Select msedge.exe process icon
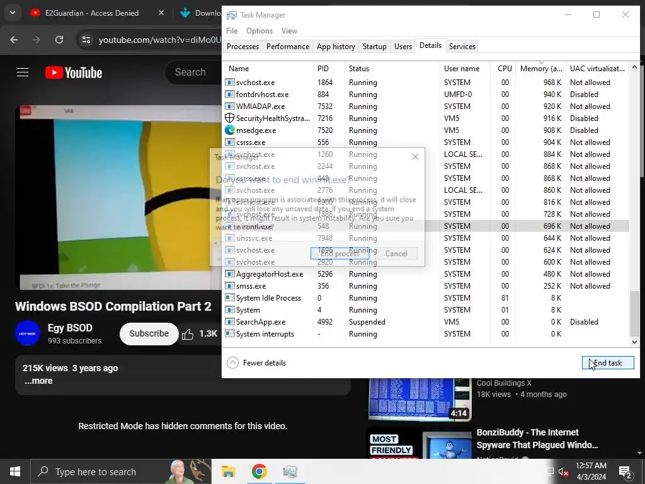This screenshot has width=645, height=484. [x=230, y=130]
